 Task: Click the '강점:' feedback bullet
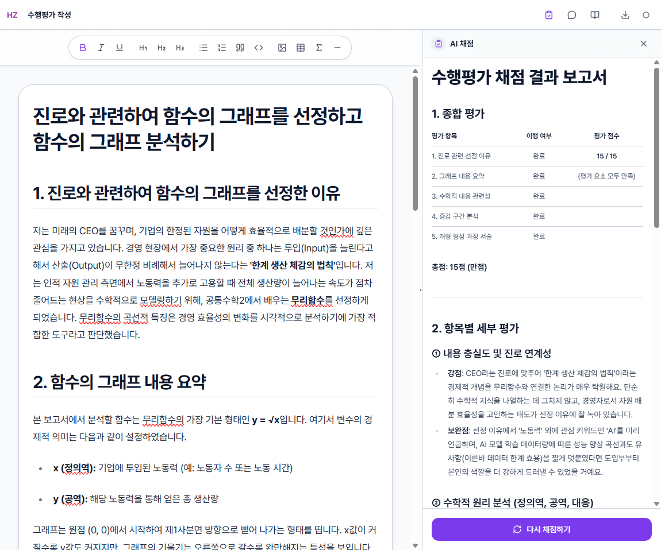coord(544,393)
